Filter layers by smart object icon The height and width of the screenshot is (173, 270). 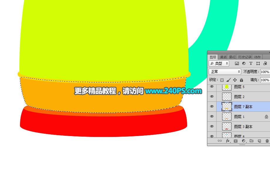click(x=265, y=64)
